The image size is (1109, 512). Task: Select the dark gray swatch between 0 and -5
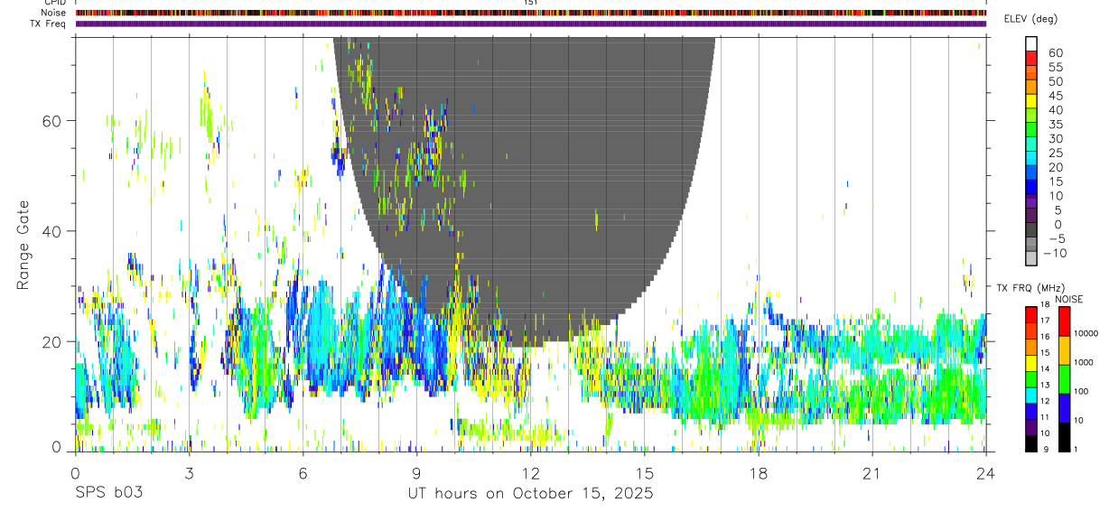coord(1031,229)
